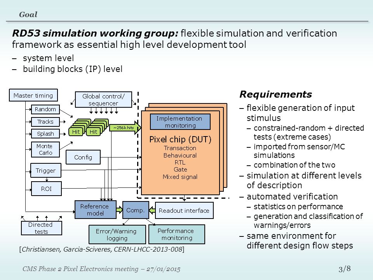The image size is (373, 280).
Task: Select the 'Trigger' block
Action: tap(46, 170)
